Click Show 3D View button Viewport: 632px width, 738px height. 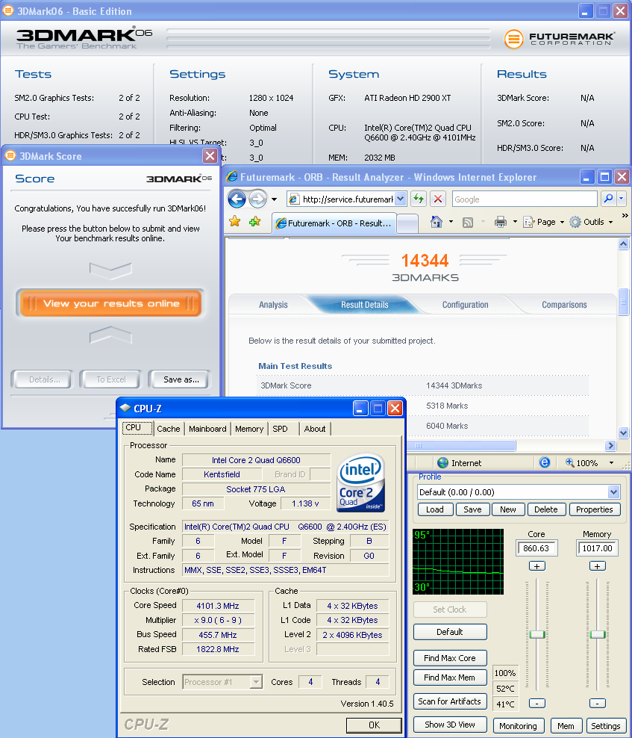[x=449, y=725]
